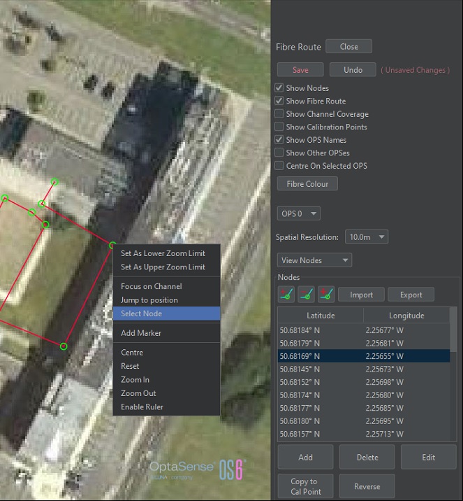Click the Latitude column header
Image resolution: width=463 pixels, height=501 pixels.
point(321,316)
